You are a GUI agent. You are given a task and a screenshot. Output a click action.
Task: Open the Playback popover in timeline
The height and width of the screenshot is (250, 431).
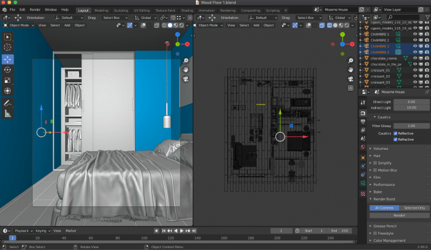pyautogui.click(x=23, y=231)
